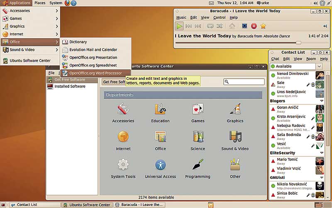Click Saša Bodiroža's avatar thumbnail
The width and height of the screenshot is (332, 208).
[x=320, y=136]
